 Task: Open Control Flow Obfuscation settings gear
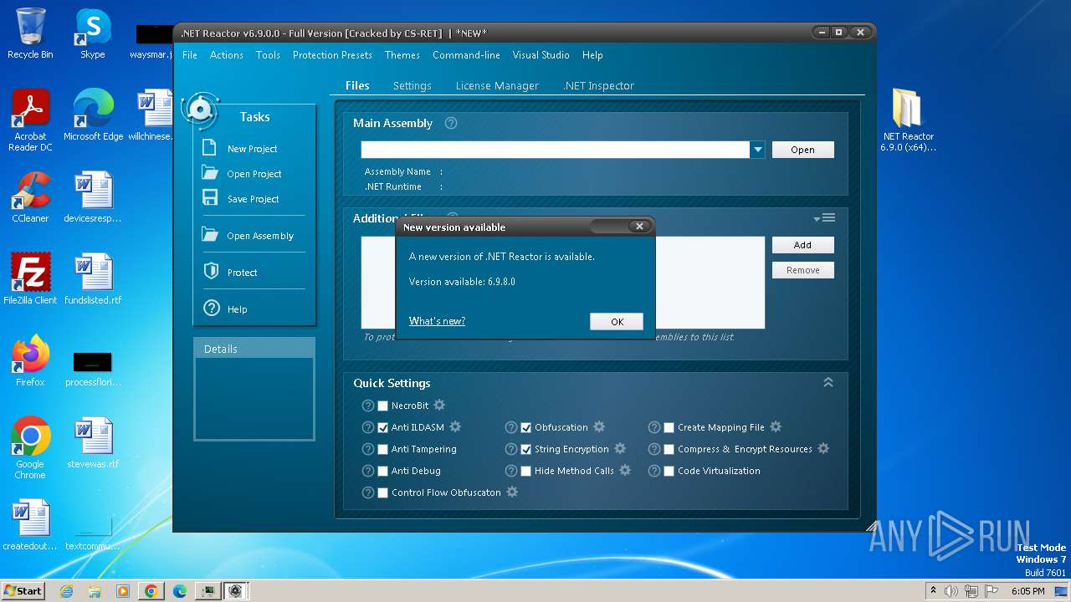tap(512, 492)
